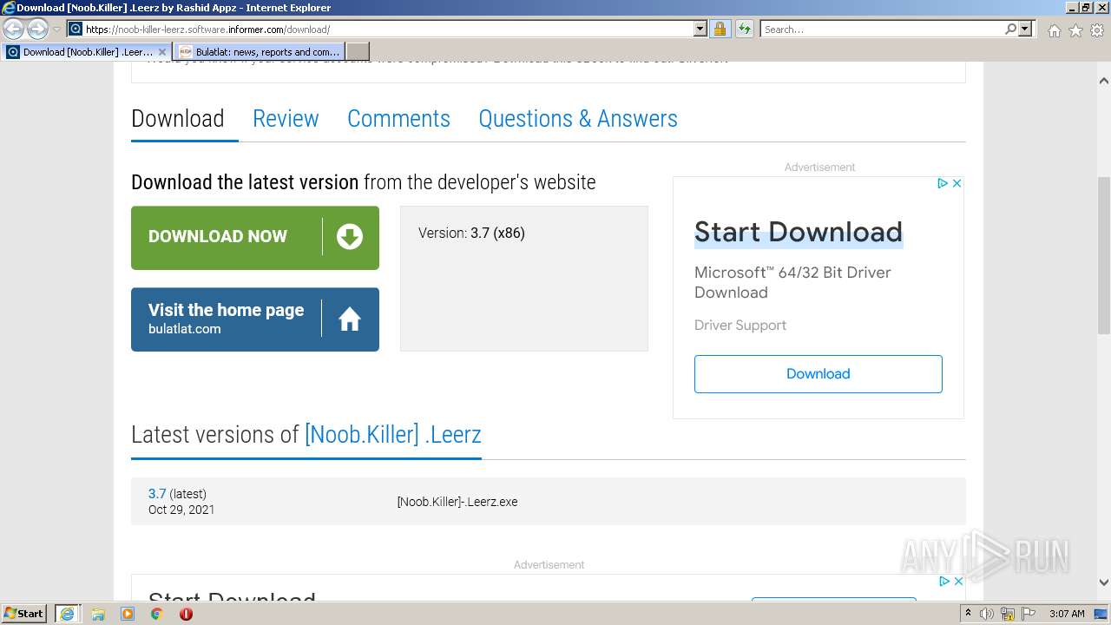Open the [Noob.Killer] .Leerz heading link
This screenshot has height=625, width=1111.
coord(392,434)
